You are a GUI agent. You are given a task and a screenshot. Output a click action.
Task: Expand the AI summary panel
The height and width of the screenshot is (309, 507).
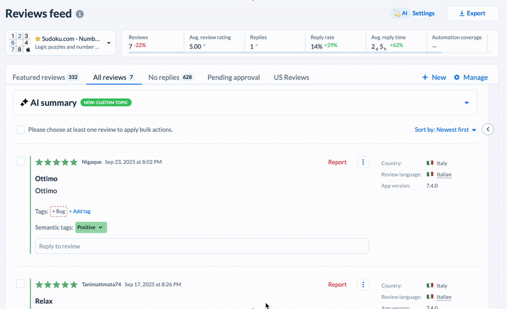467,103
